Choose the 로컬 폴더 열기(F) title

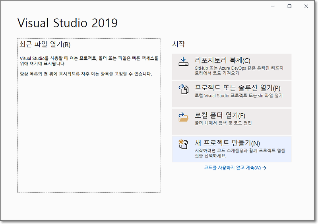(220, 115)
